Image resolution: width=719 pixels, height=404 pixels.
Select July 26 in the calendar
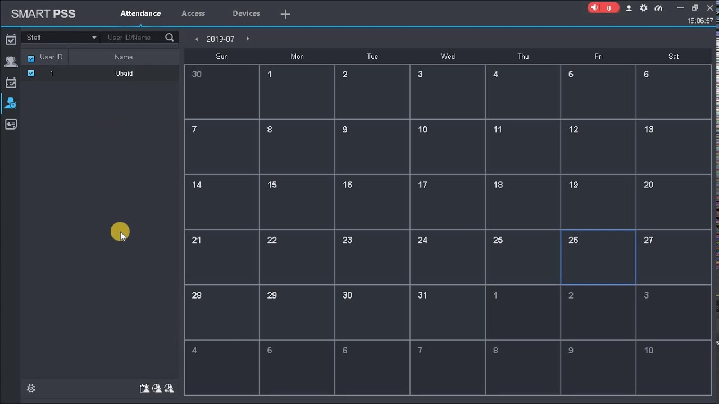[598, 257]
